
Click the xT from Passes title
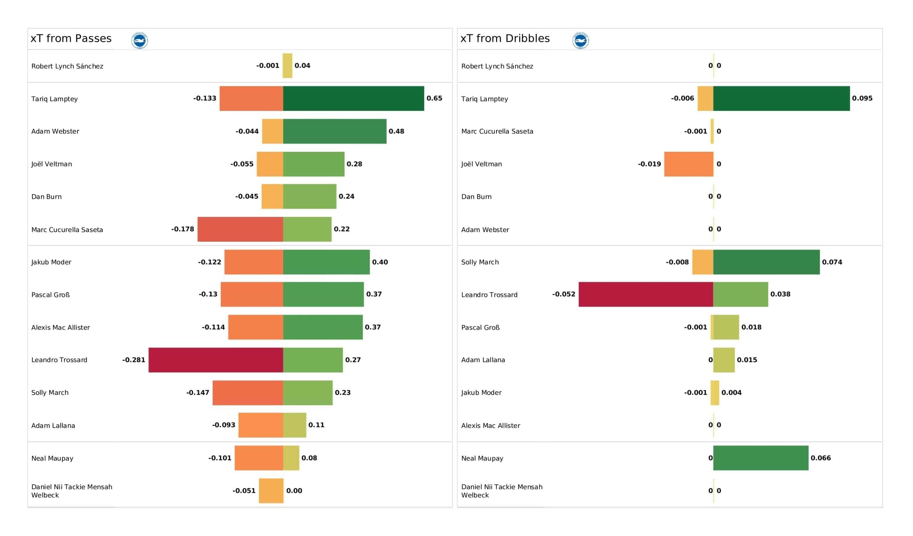tap(71, 38)
